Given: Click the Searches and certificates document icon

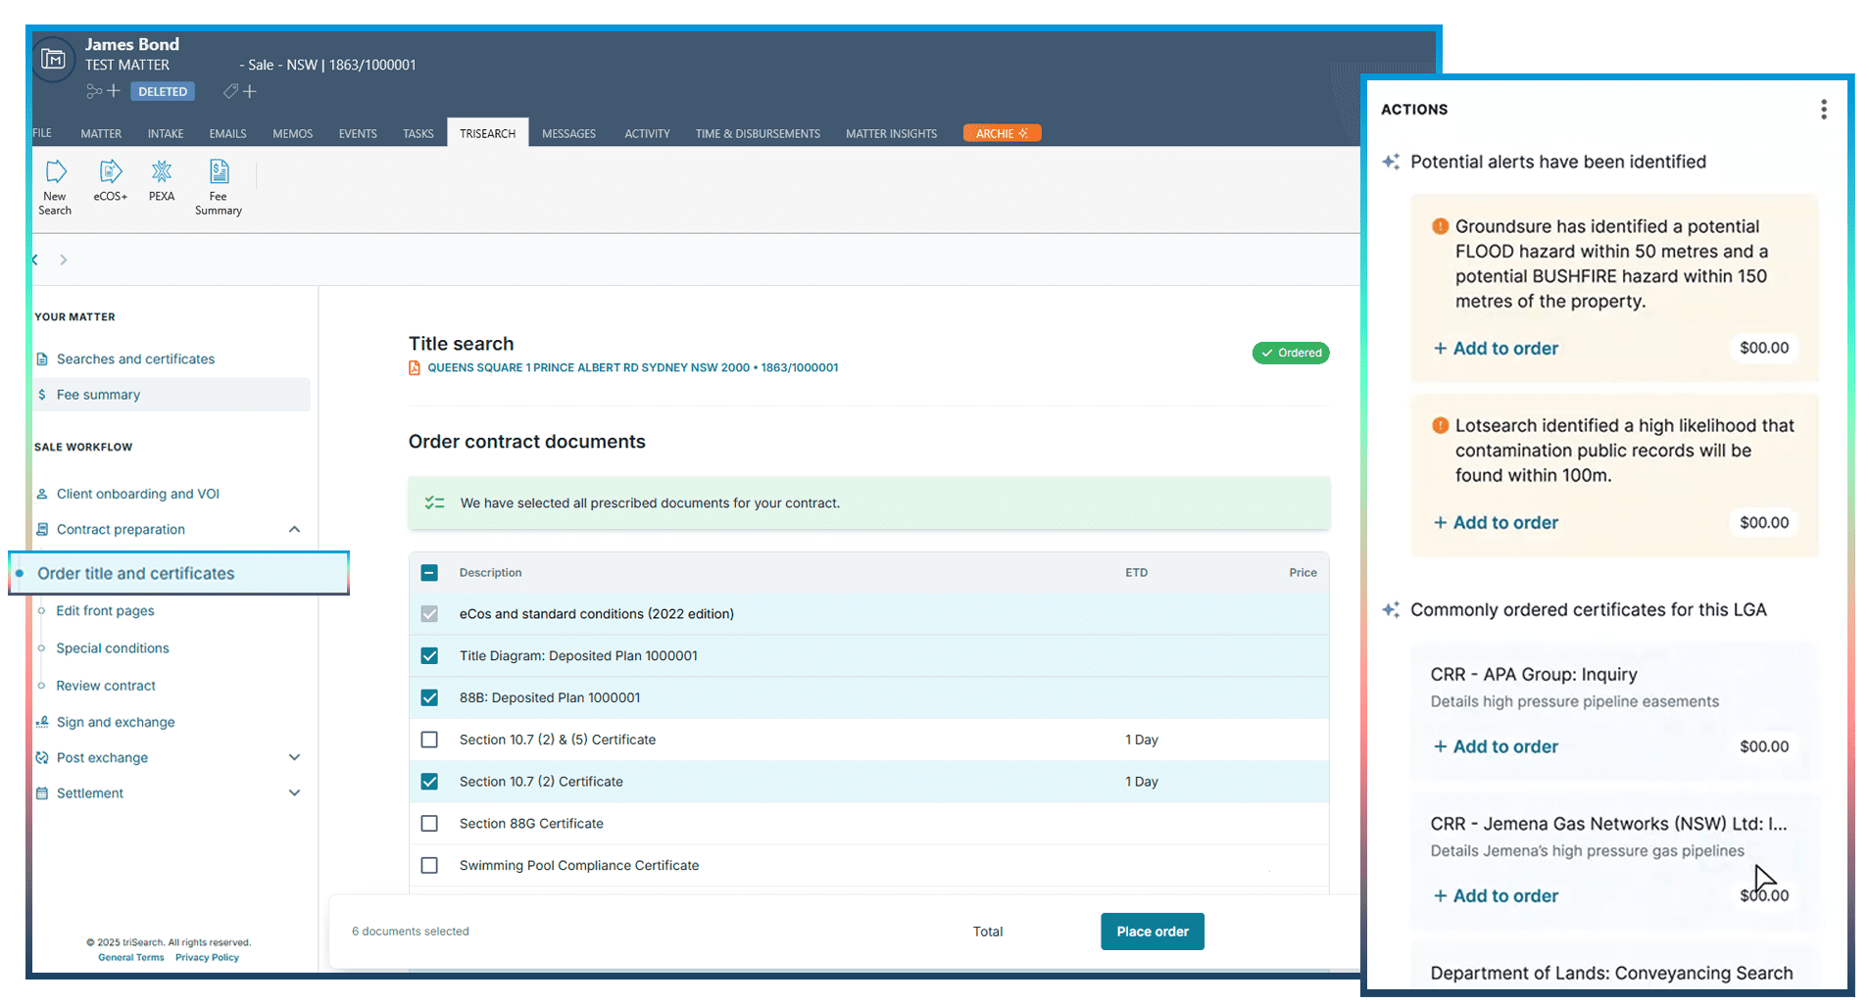Looking at the screenshot, I should click(x=42, y=359).
